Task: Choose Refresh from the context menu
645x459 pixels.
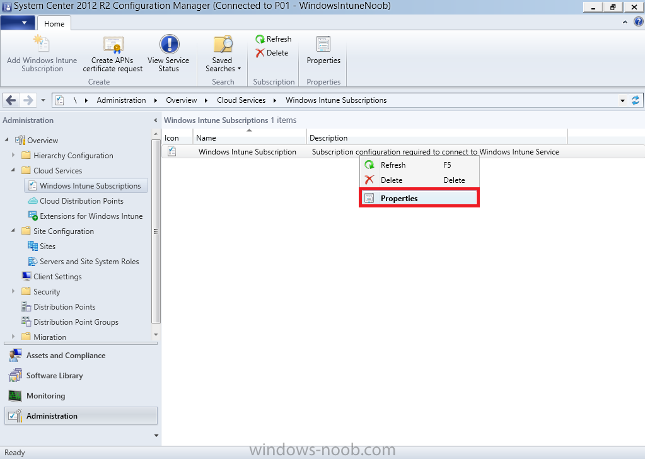Action: coord(419,165)
